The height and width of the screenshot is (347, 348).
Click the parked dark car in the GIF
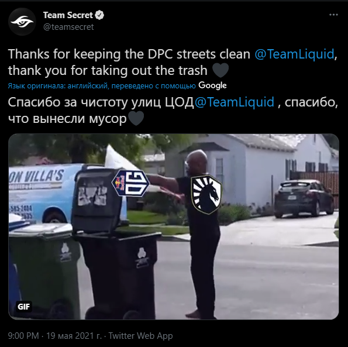[304, 199]
